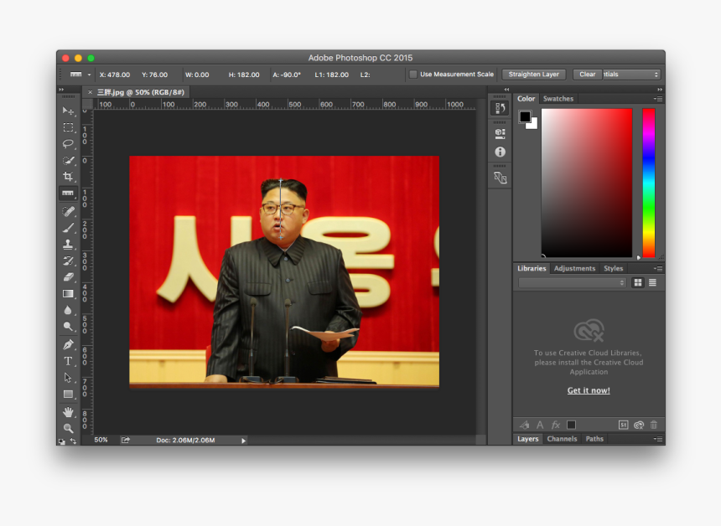
Task: Select the Path Selection tool
Action: tap(68, 378)
